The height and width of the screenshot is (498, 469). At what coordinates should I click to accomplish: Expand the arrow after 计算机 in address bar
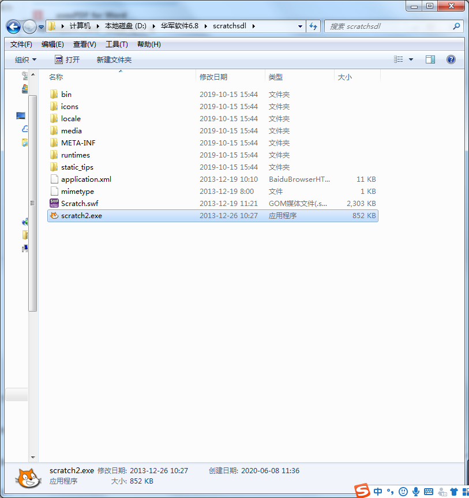point(98,26)
